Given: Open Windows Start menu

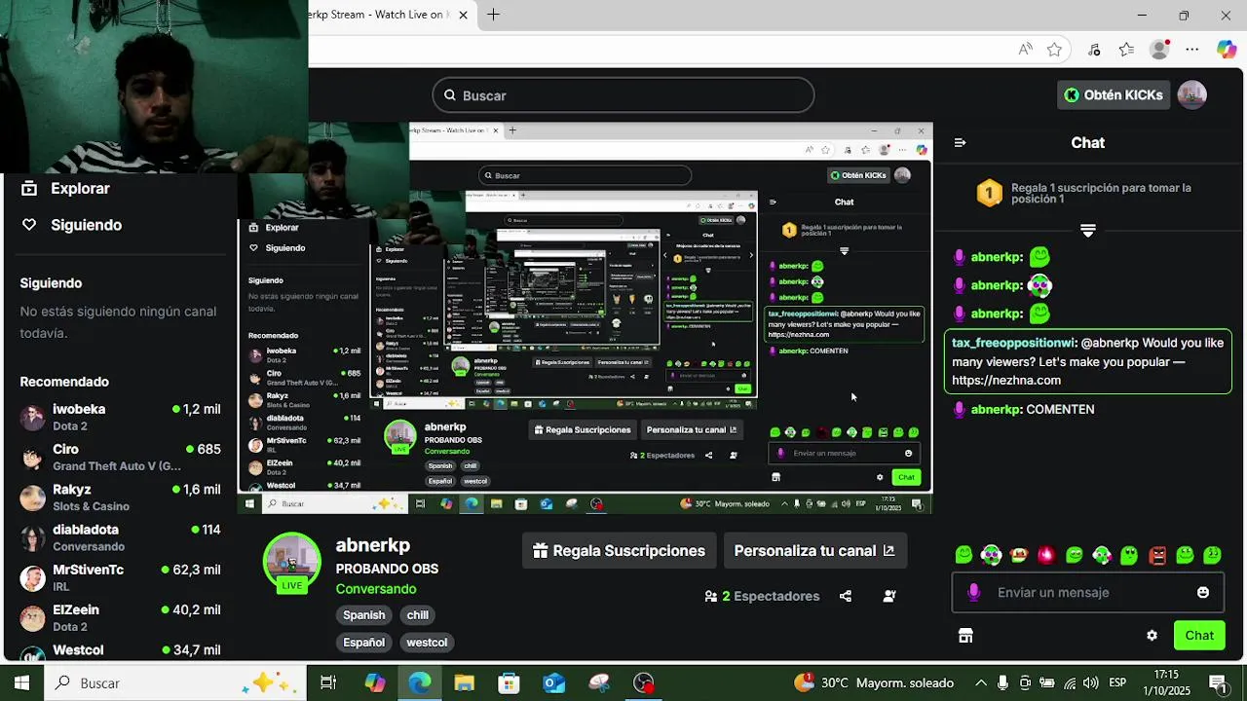Looking at the screenshot, I should tap(21, 683).
